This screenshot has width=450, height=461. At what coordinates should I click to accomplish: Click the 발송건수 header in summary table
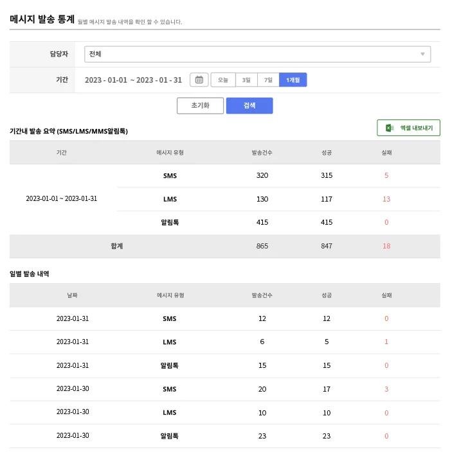click(x=262, y=153)
